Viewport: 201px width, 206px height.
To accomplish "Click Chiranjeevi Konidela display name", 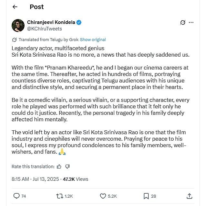I will tap(51, 22).
